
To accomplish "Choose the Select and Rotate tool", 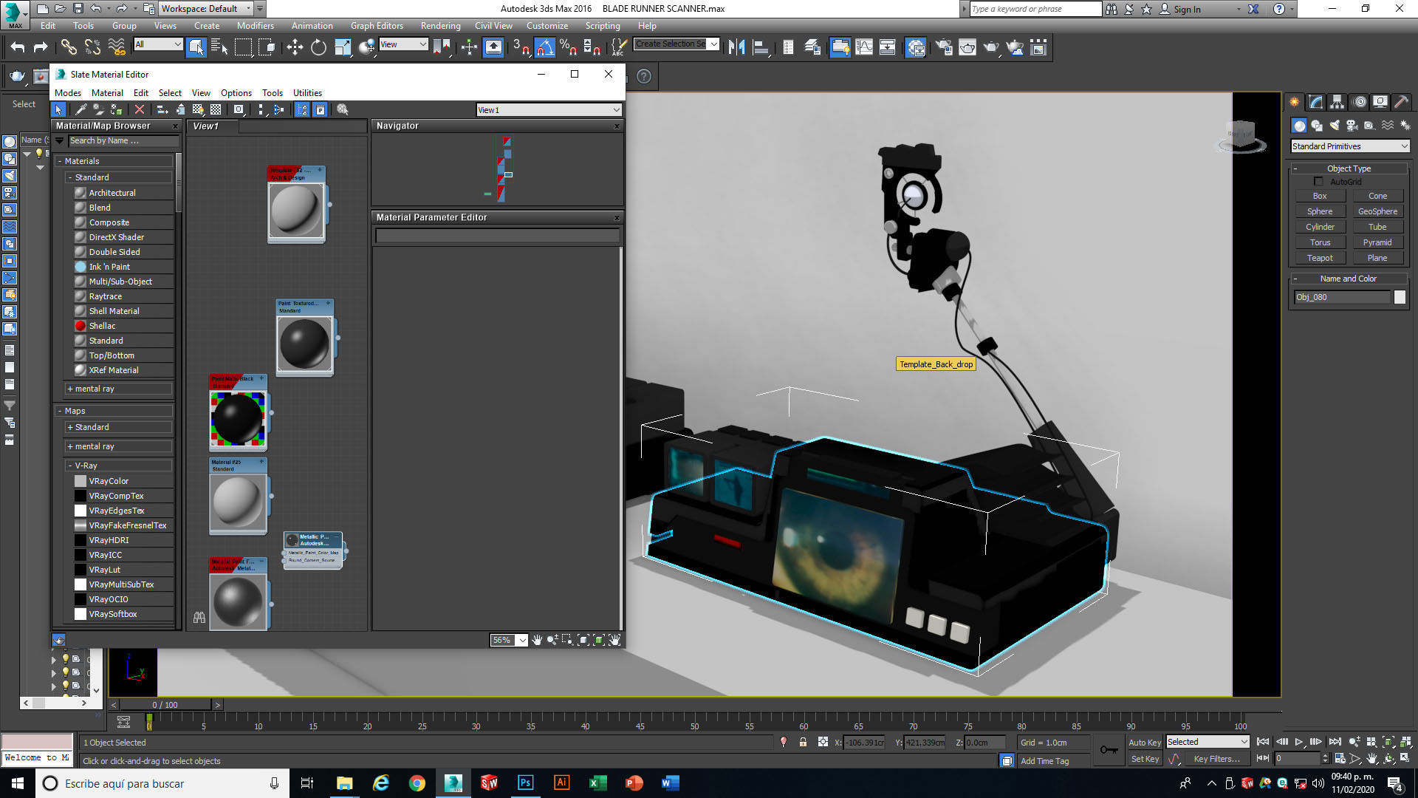I will click(x=318, y=47).
